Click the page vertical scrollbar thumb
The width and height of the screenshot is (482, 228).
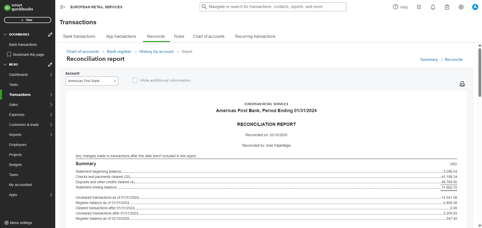[x=480, y=73]
